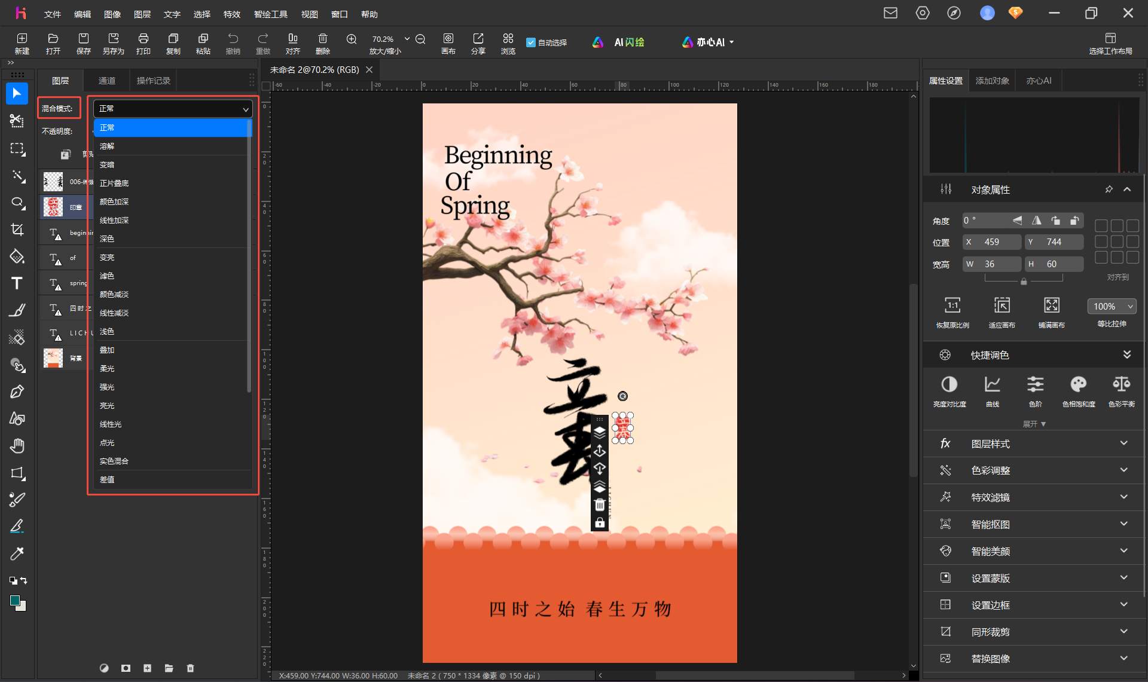
Task: Close the 未命名 2 document tab
Action: [370, 70]
